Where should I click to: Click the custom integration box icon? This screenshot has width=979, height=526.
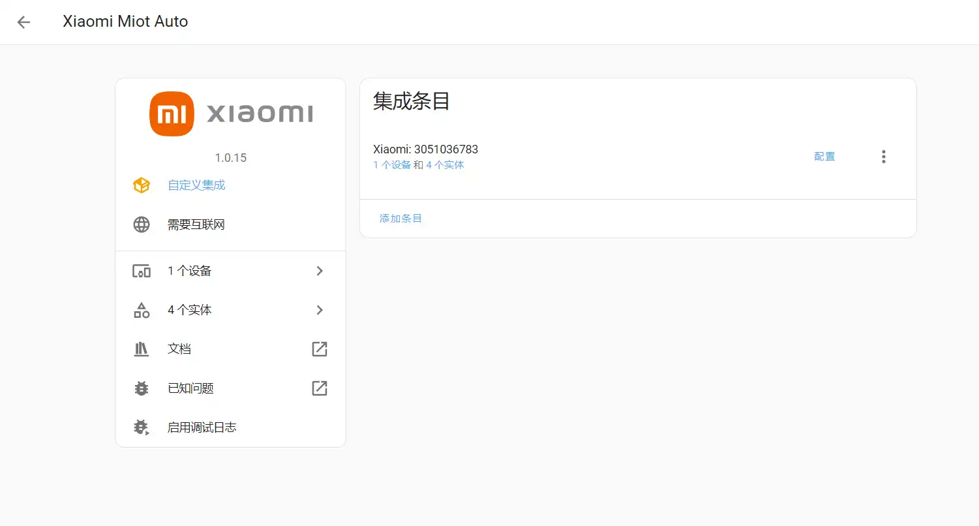click(x=142, y=185)
